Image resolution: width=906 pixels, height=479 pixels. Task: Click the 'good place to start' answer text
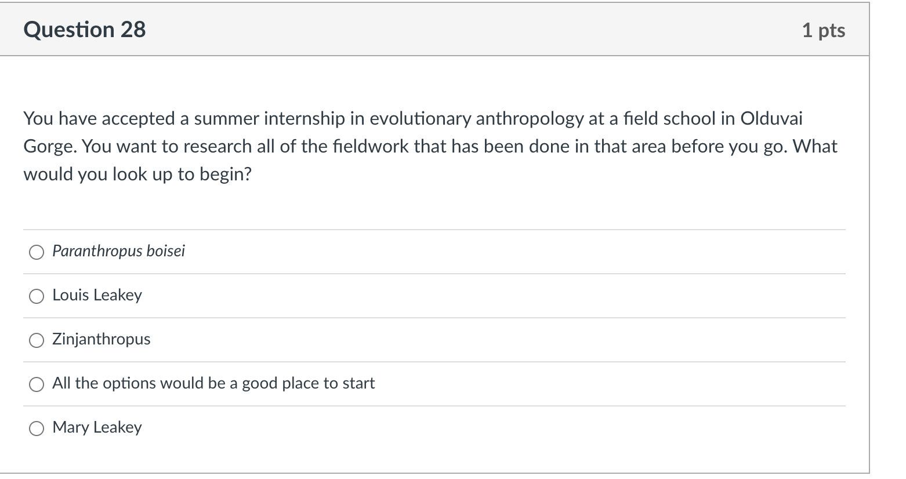coord(308,383)
